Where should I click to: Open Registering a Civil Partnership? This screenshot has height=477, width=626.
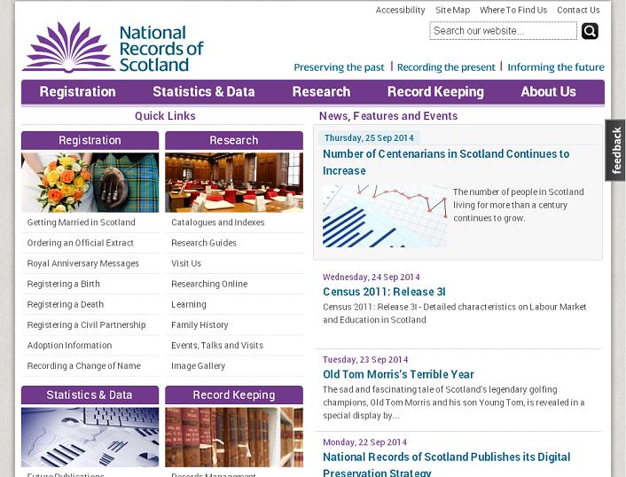(x=86, y=325)
